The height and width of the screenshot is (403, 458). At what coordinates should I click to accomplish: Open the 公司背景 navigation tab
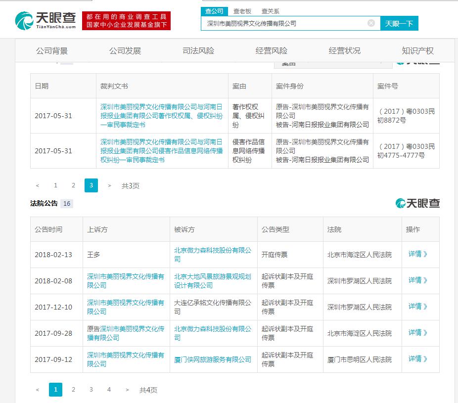52,51
